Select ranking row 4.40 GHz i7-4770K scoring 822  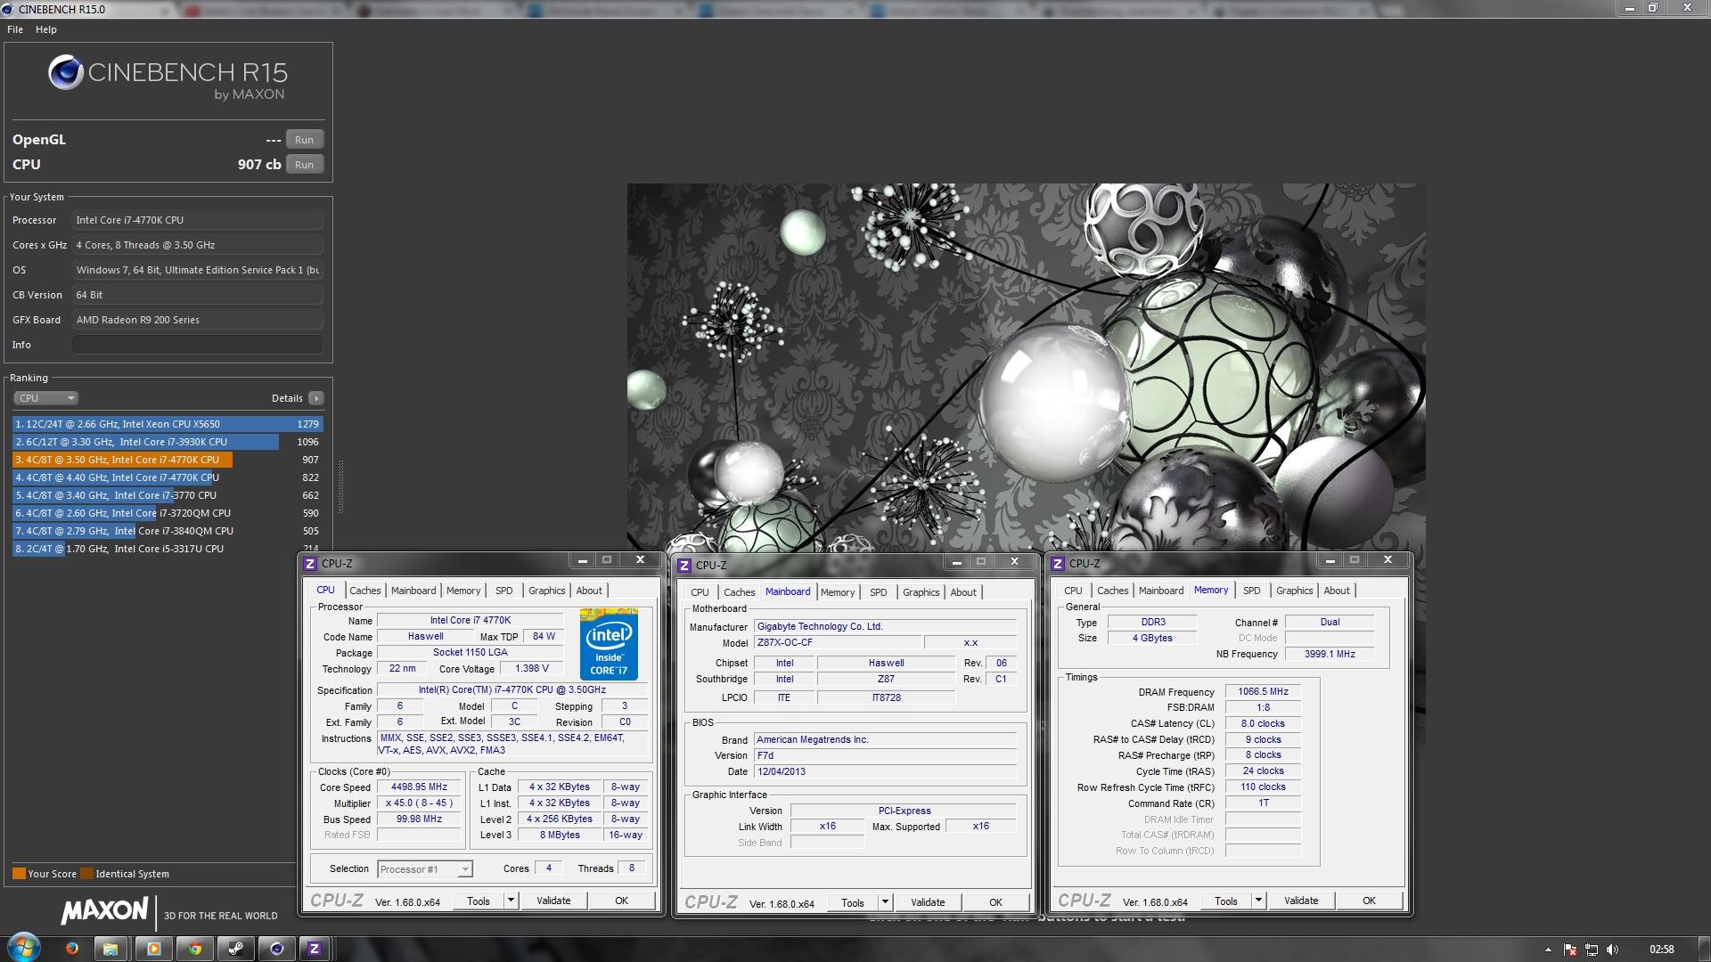[168, 477]
